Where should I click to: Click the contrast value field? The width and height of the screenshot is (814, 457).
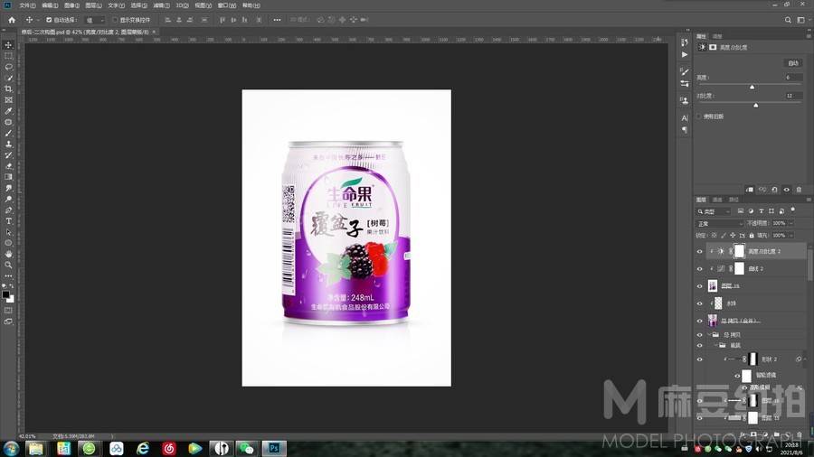[x=793, y=96]
